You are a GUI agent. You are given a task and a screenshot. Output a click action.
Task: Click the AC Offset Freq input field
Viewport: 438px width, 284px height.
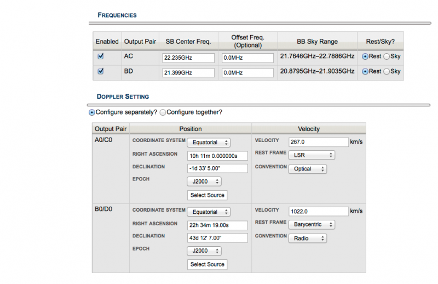click(x=247, y=58)
